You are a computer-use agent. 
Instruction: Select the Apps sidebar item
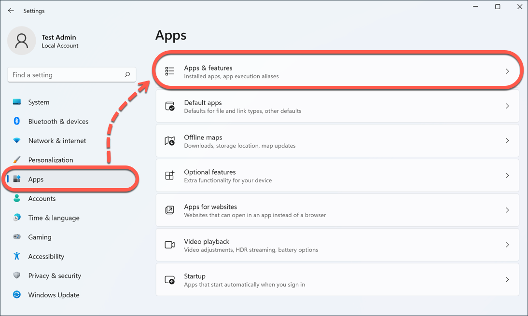[x=71, y=179]
